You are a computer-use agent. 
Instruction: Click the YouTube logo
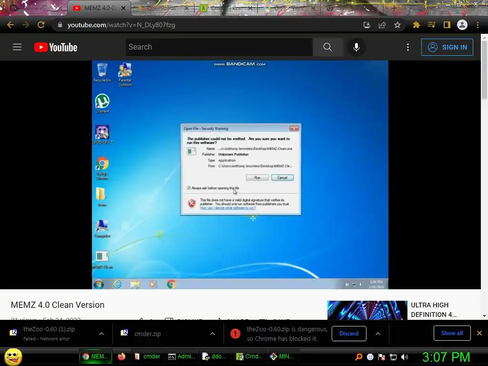point(56,47)
